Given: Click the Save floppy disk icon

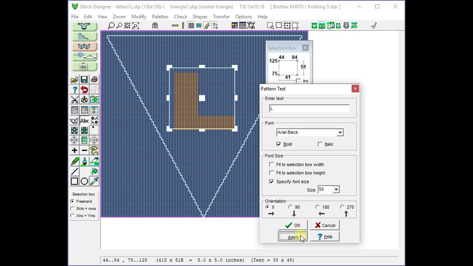Looking at the screenshot, I should (x=84, y=79).
